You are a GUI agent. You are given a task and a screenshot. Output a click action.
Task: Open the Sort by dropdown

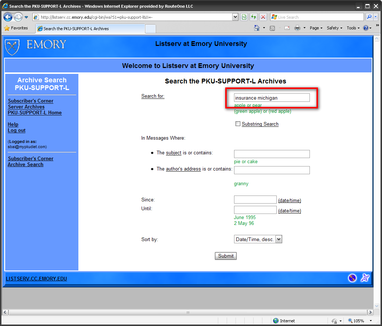[x=258, y=239]
